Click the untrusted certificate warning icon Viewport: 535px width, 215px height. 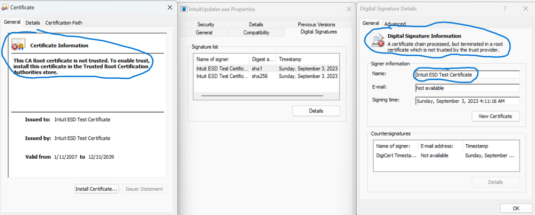(x=18, y=44)
